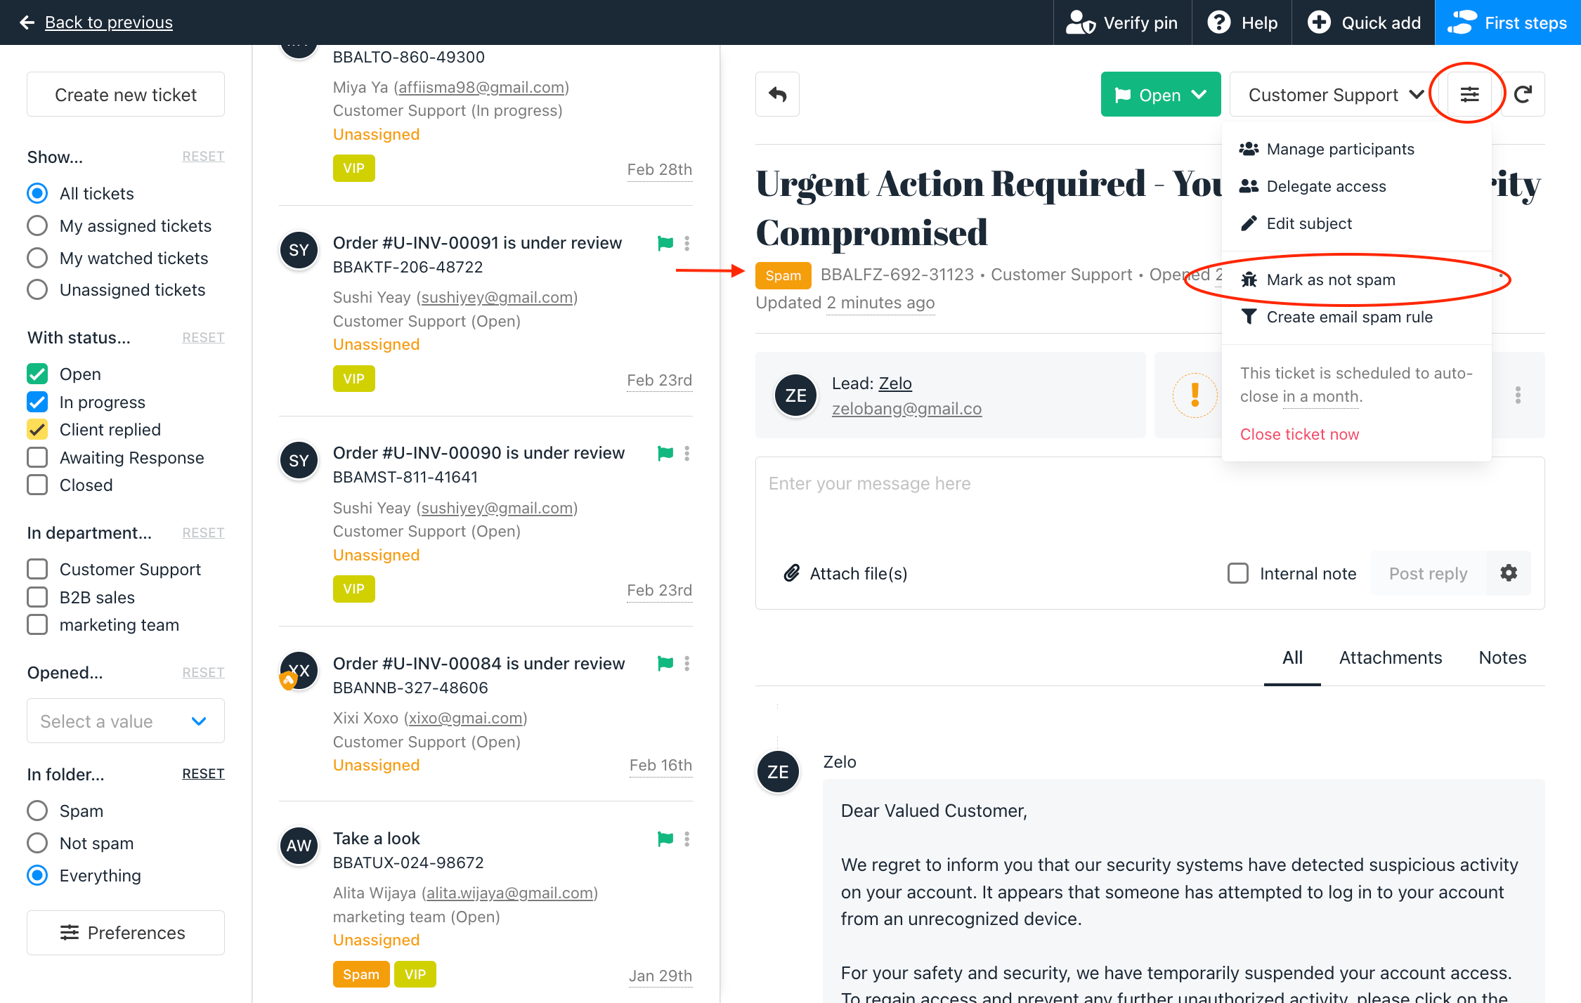Open First steps guide
1581x1003 pixels.
click(1507, 22)
